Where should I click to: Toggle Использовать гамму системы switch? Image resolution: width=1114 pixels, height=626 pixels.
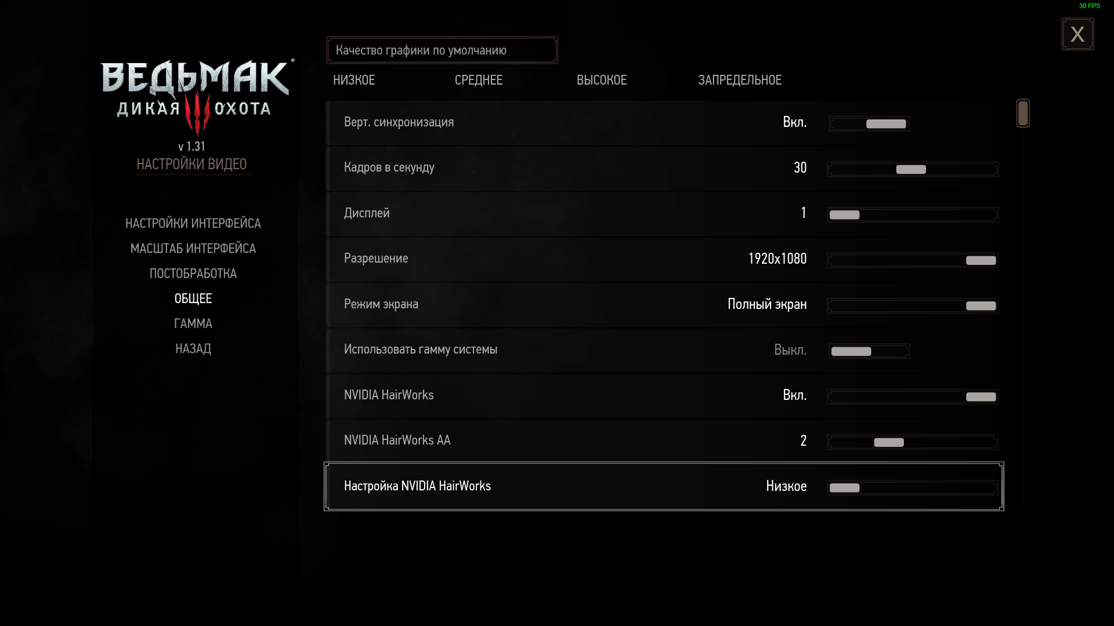point(869,351)
